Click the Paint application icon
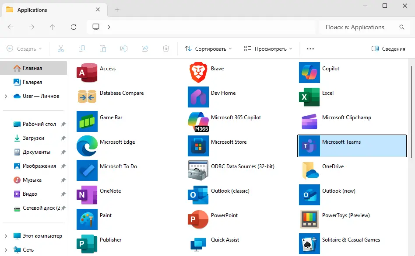The width and height of the screenshot is (415, 256). [x=87, y=219]
